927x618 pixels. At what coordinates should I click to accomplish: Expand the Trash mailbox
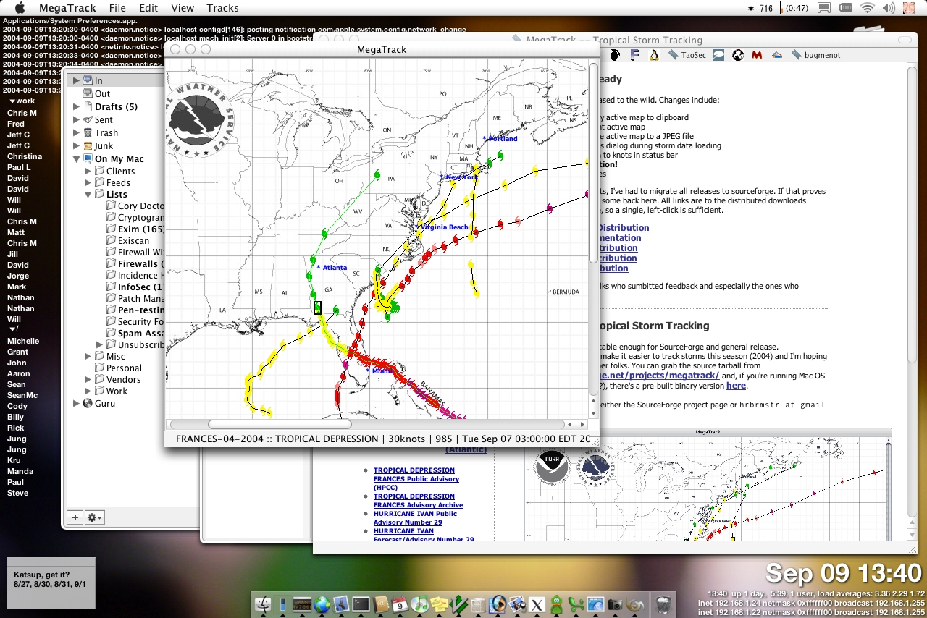[76, 132]
